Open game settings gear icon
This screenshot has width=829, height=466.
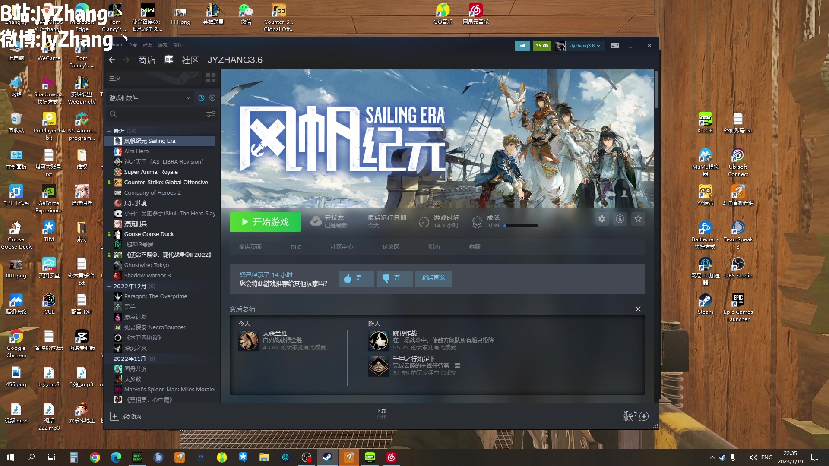[x=602, y=219]
